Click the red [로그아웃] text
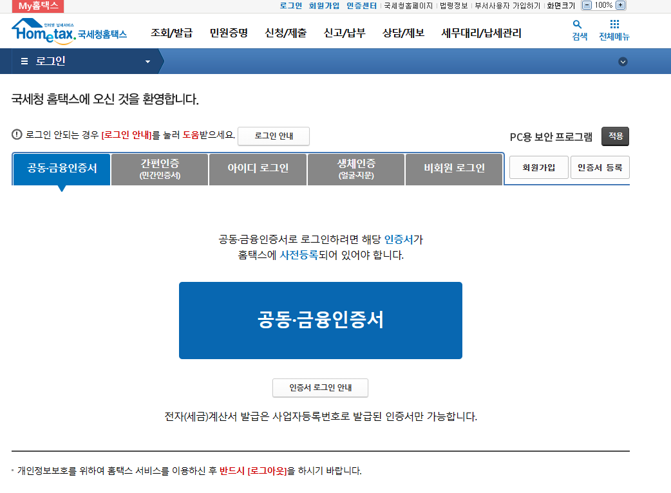Image resolution: width=671 pixels, height=493 pixels. pyautogui.click(x=267, y=470)
